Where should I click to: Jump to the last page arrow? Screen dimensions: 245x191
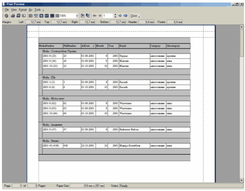(126, 16)
